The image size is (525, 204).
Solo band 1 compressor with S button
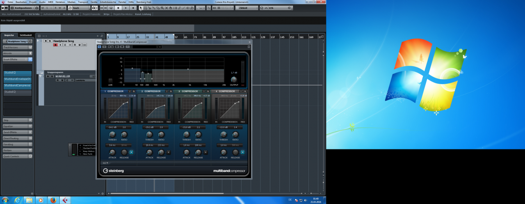[x=134, y=91]
